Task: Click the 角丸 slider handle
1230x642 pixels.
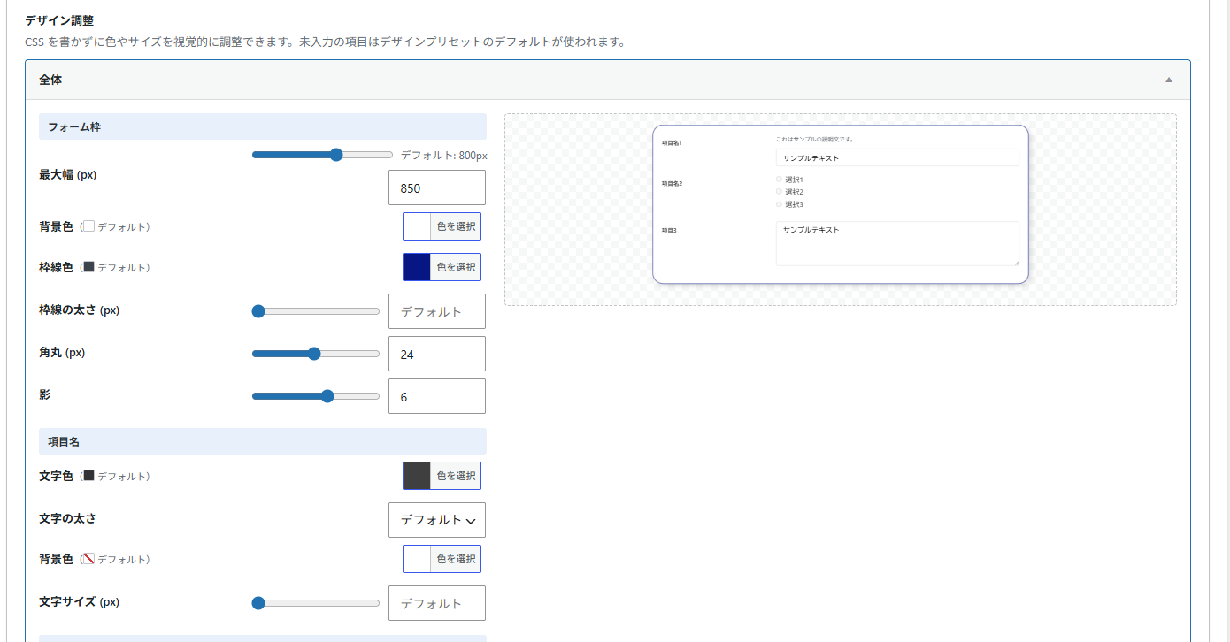Action: (x=314, y=354)
